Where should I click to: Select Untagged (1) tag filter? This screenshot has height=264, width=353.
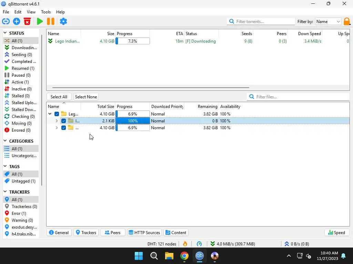[x=21, y=181]
